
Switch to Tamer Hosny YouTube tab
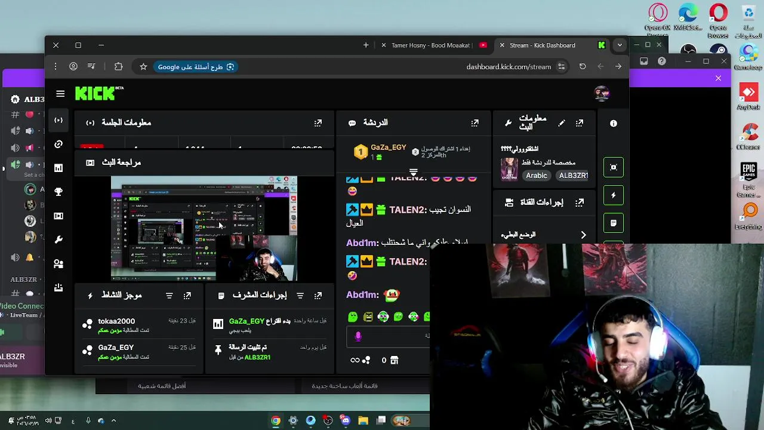tap(435, 45)
